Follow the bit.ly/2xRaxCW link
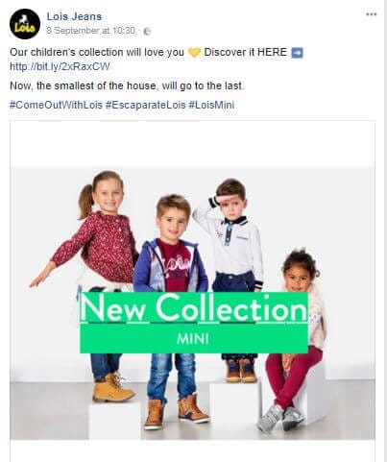This screenshot has width=387, height=462. [60, 66]
